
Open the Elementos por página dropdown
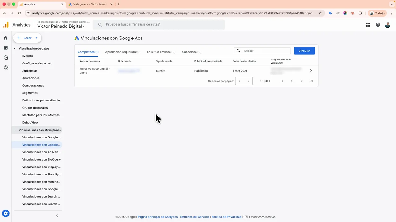244,81
